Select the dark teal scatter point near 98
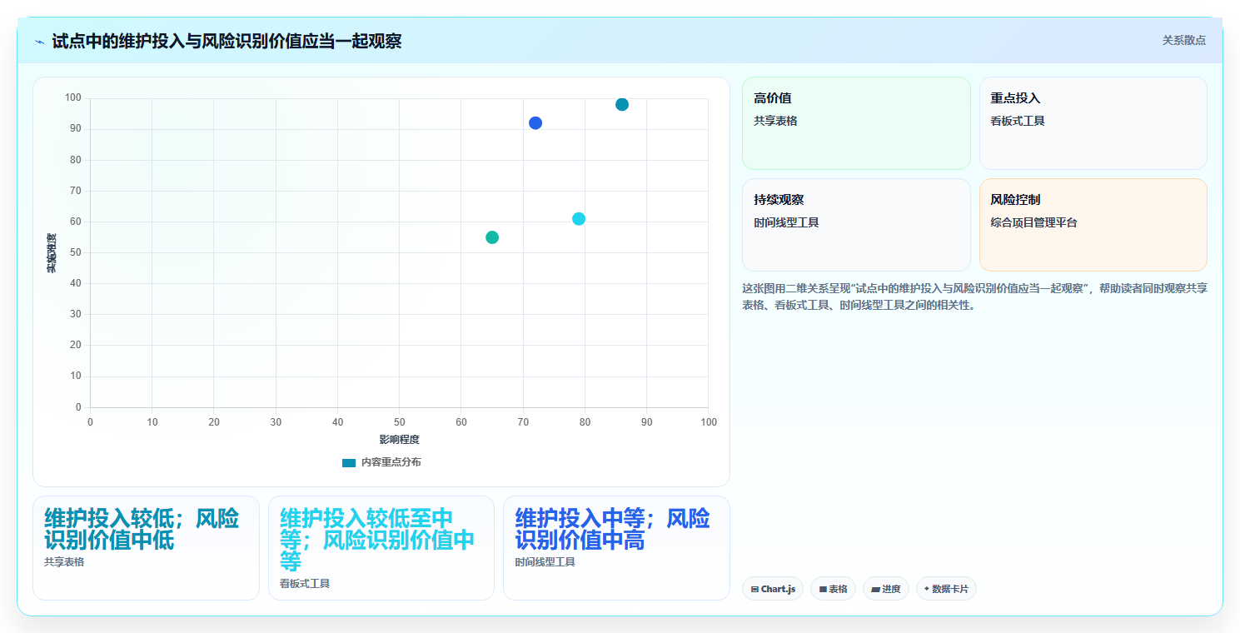This screenshot has height=633, width=1240. point(621,104)
